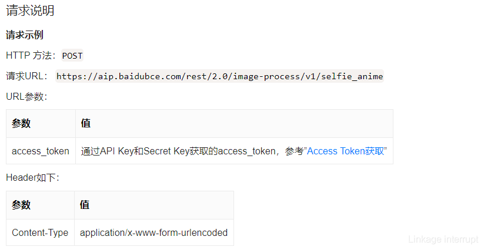
Task: Click the "请求URL" label
Action: pyautogui.click(x=27, y=76)
